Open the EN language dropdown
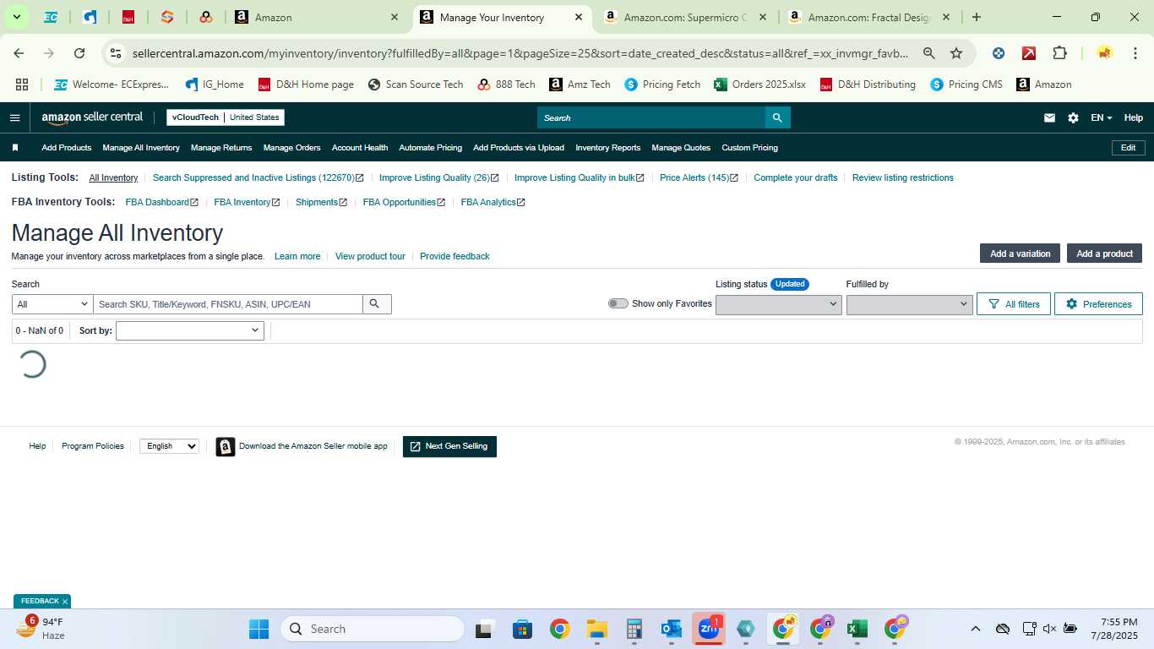Screen dimensions: 1154x649 tap(1101, 118)
